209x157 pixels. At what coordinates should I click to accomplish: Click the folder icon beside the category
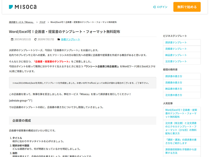coord(59,40)
